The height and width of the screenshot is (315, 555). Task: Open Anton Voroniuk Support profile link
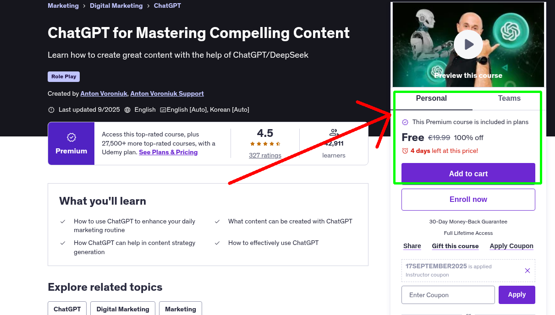coord(167,93)
